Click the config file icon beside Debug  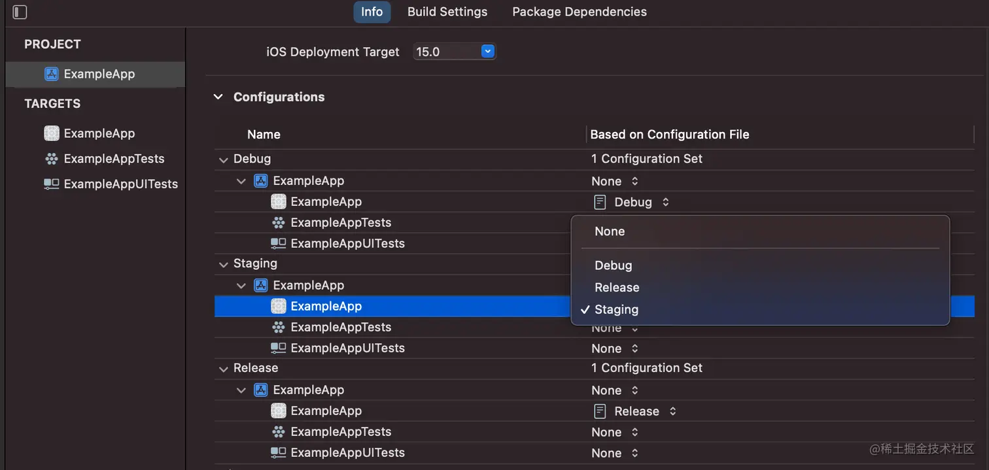[600, 202]
